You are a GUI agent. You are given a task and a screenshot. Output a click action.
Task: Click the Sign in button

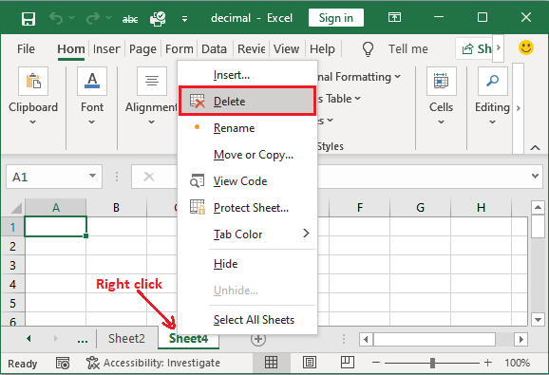(x=336, y=17)
